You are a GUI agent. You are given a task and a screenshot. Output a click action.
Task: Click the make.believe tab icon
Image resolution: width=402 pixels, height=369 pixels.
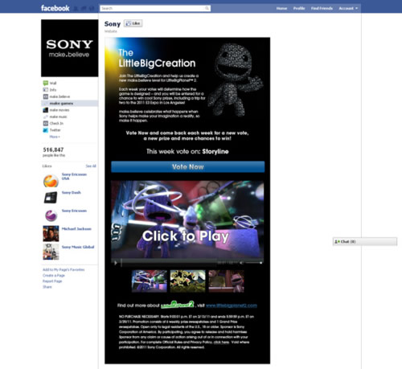click(46, 96)
